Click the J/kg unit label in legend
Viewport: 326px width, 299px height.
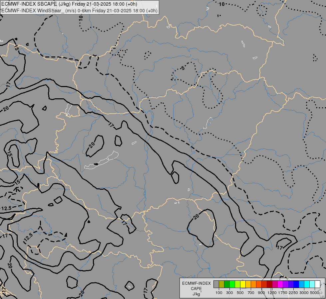click(196, 294)
